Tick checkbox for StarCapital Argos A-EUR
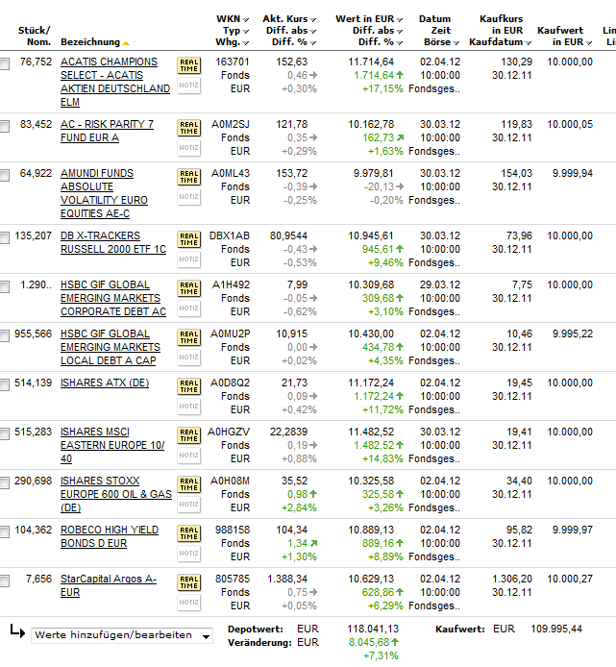The height and width of the screenshot is (667, 616). coord(4,581)
